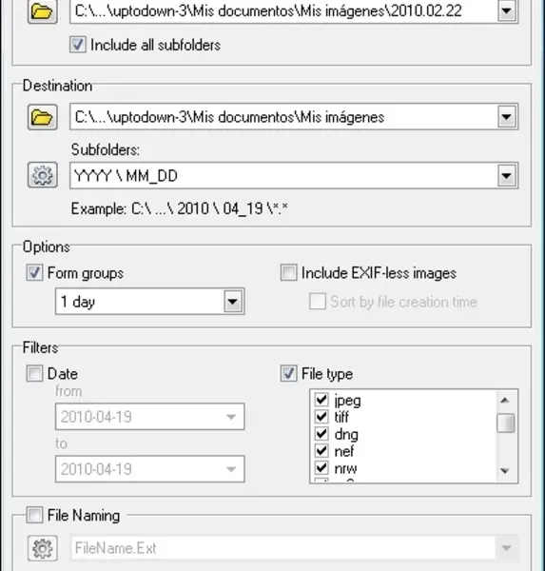Uncheck jpeg in file type list
Viewport: 545px width, 571px height.
(x=321, y=400)
